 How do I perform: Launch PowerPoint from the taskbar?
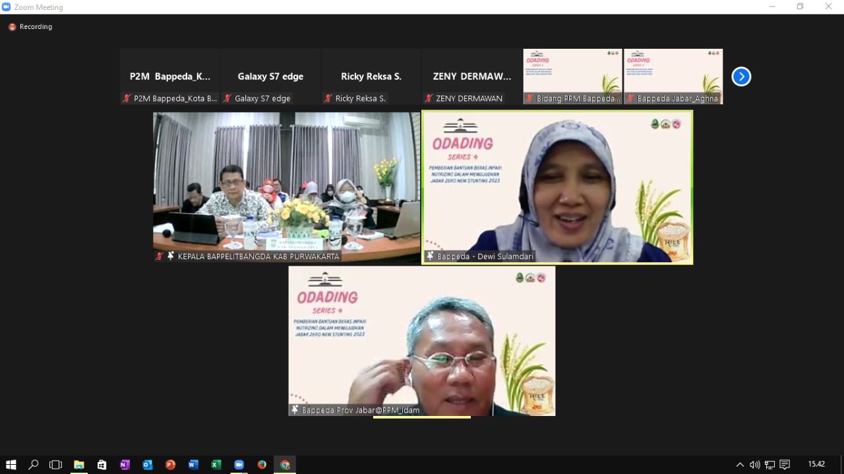tap(170, 465)
